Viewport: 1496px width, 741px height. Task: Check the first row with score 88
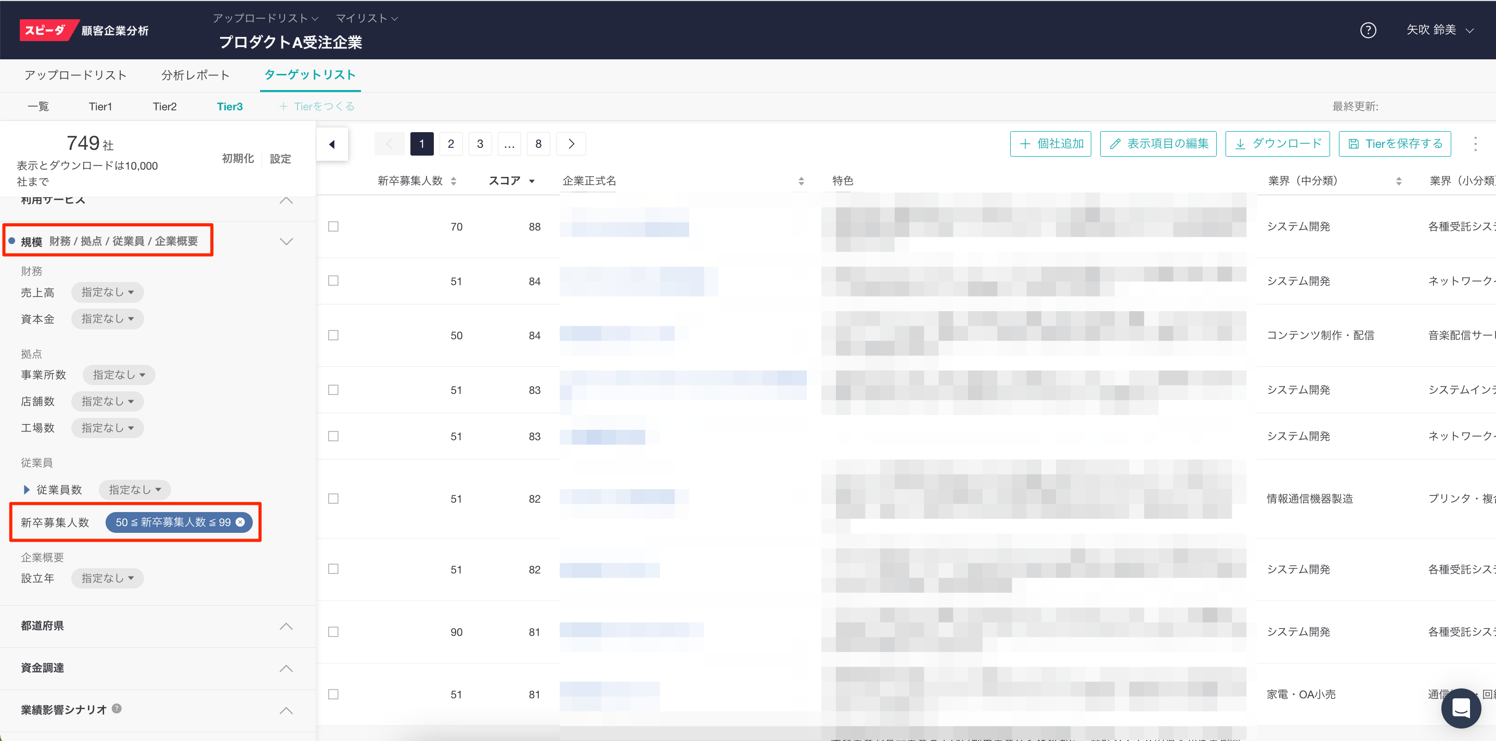coord(333,227)
